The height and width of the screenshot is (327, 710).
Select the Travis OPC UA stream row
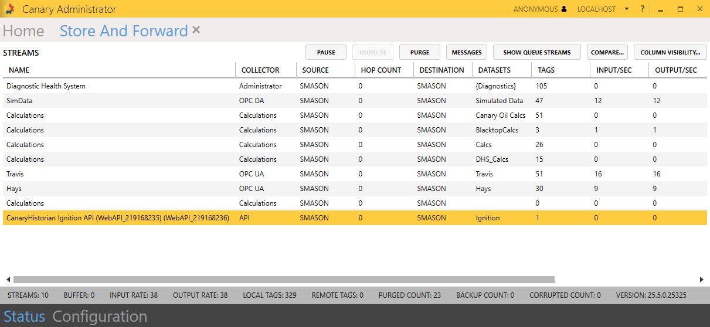coord(117,174)
